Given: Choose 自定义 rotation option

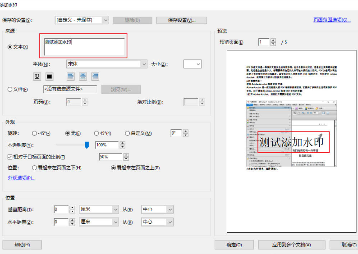Looking at the screenshot, I should point(128,133).
